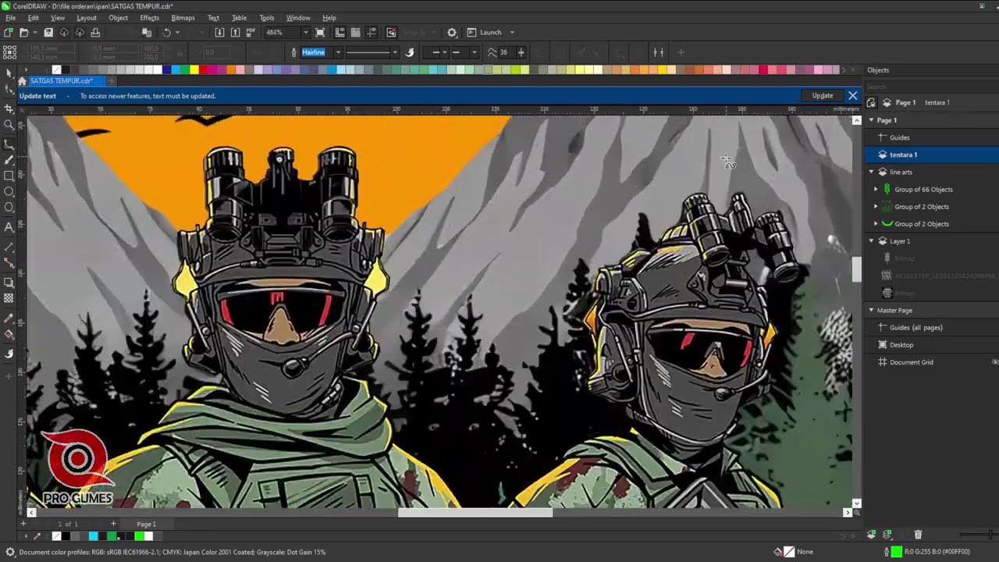Add a new page with plus after page counter
Image resolution: width=999 pixels, height=562 pixels.
point(113,524)
